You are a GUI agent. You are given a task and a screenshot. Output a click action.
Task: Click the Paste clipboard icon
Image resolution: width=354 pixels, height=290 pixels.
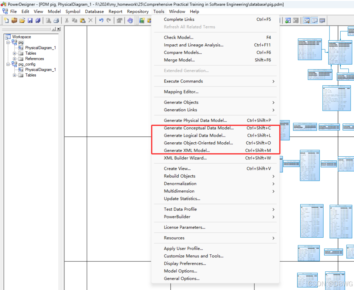tap(83, 20)
